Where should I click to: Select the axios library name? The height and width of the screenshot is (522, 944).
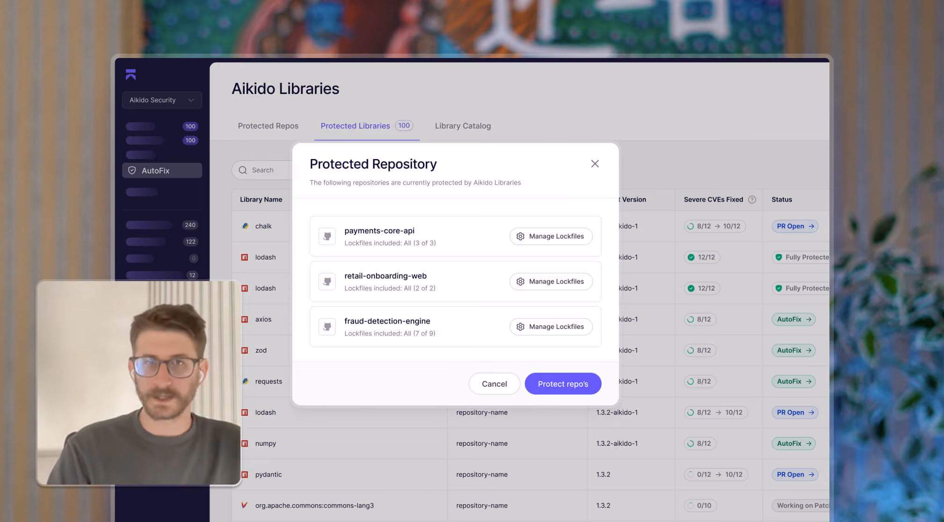(x=263, y=319)
